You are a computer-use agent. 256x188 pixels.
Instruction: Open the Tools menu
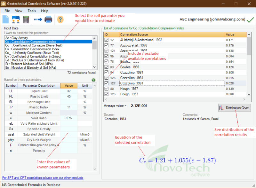[32, 11]
